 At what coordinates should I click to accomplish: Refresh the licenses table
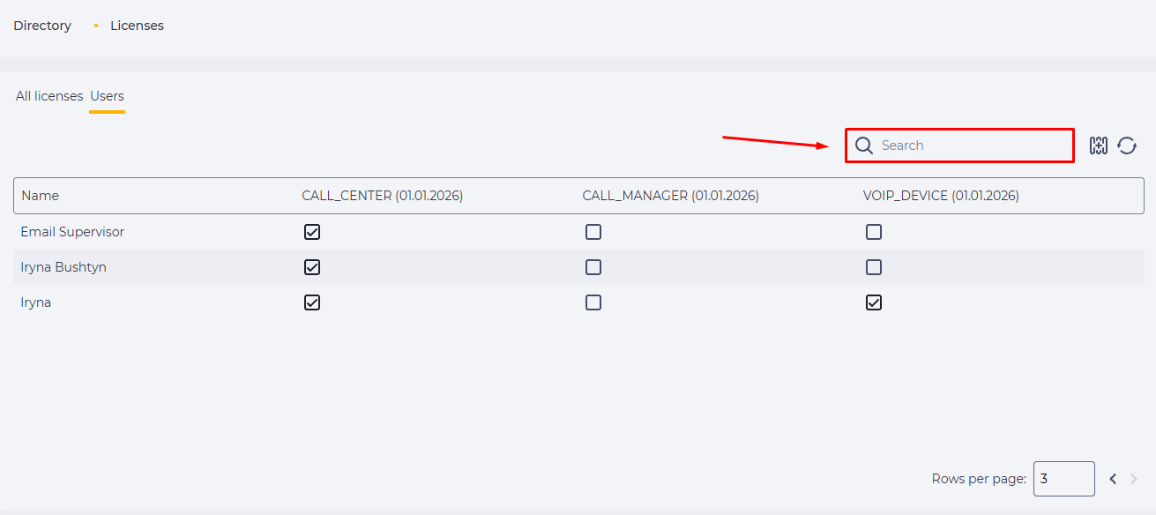1127,146
